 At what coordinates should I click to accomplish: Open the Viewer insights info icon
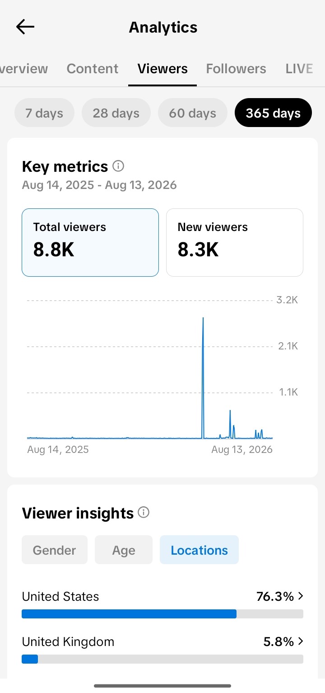coord(144,513)
